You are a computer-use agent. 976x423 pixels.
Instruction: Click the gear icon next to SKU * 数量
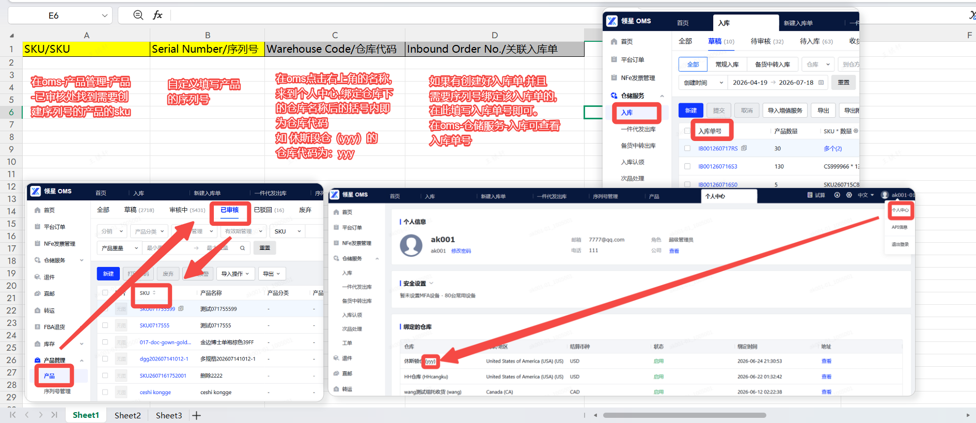click(856, 131)
